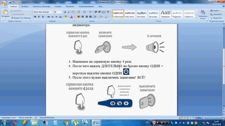Apply red font color button

71,17
